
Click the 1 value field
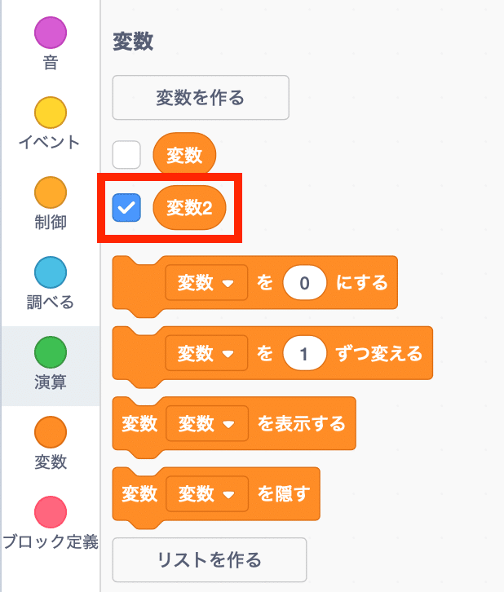tap(305, 353)
